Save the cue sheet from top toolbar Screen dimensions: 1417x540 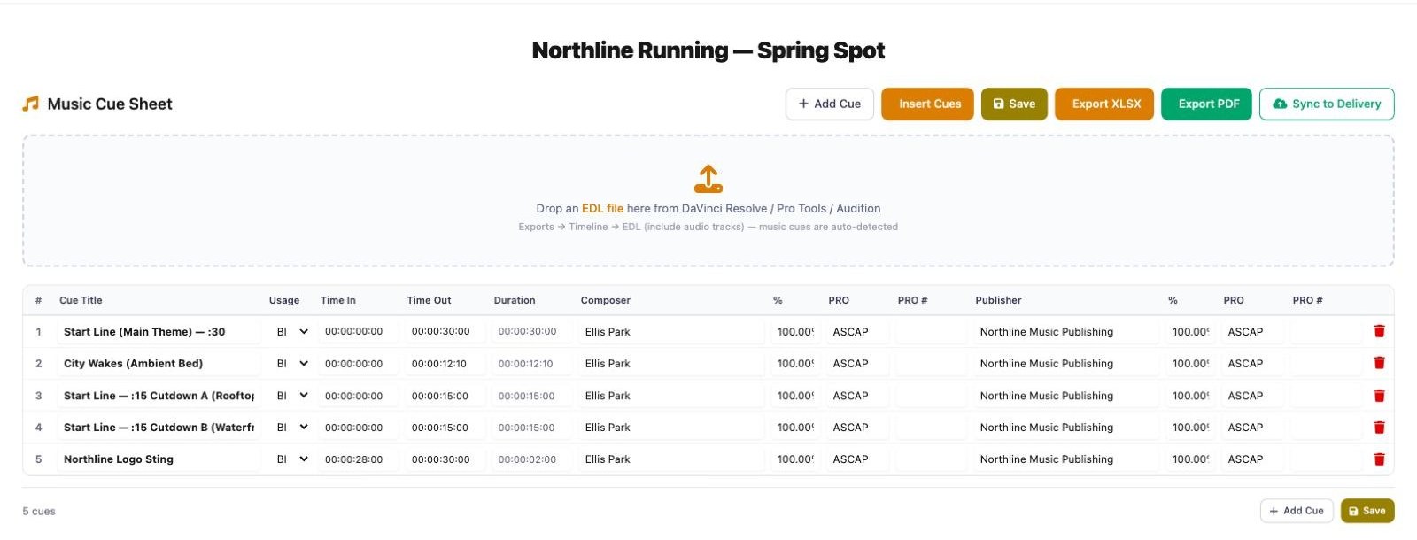click(1014, 104)
